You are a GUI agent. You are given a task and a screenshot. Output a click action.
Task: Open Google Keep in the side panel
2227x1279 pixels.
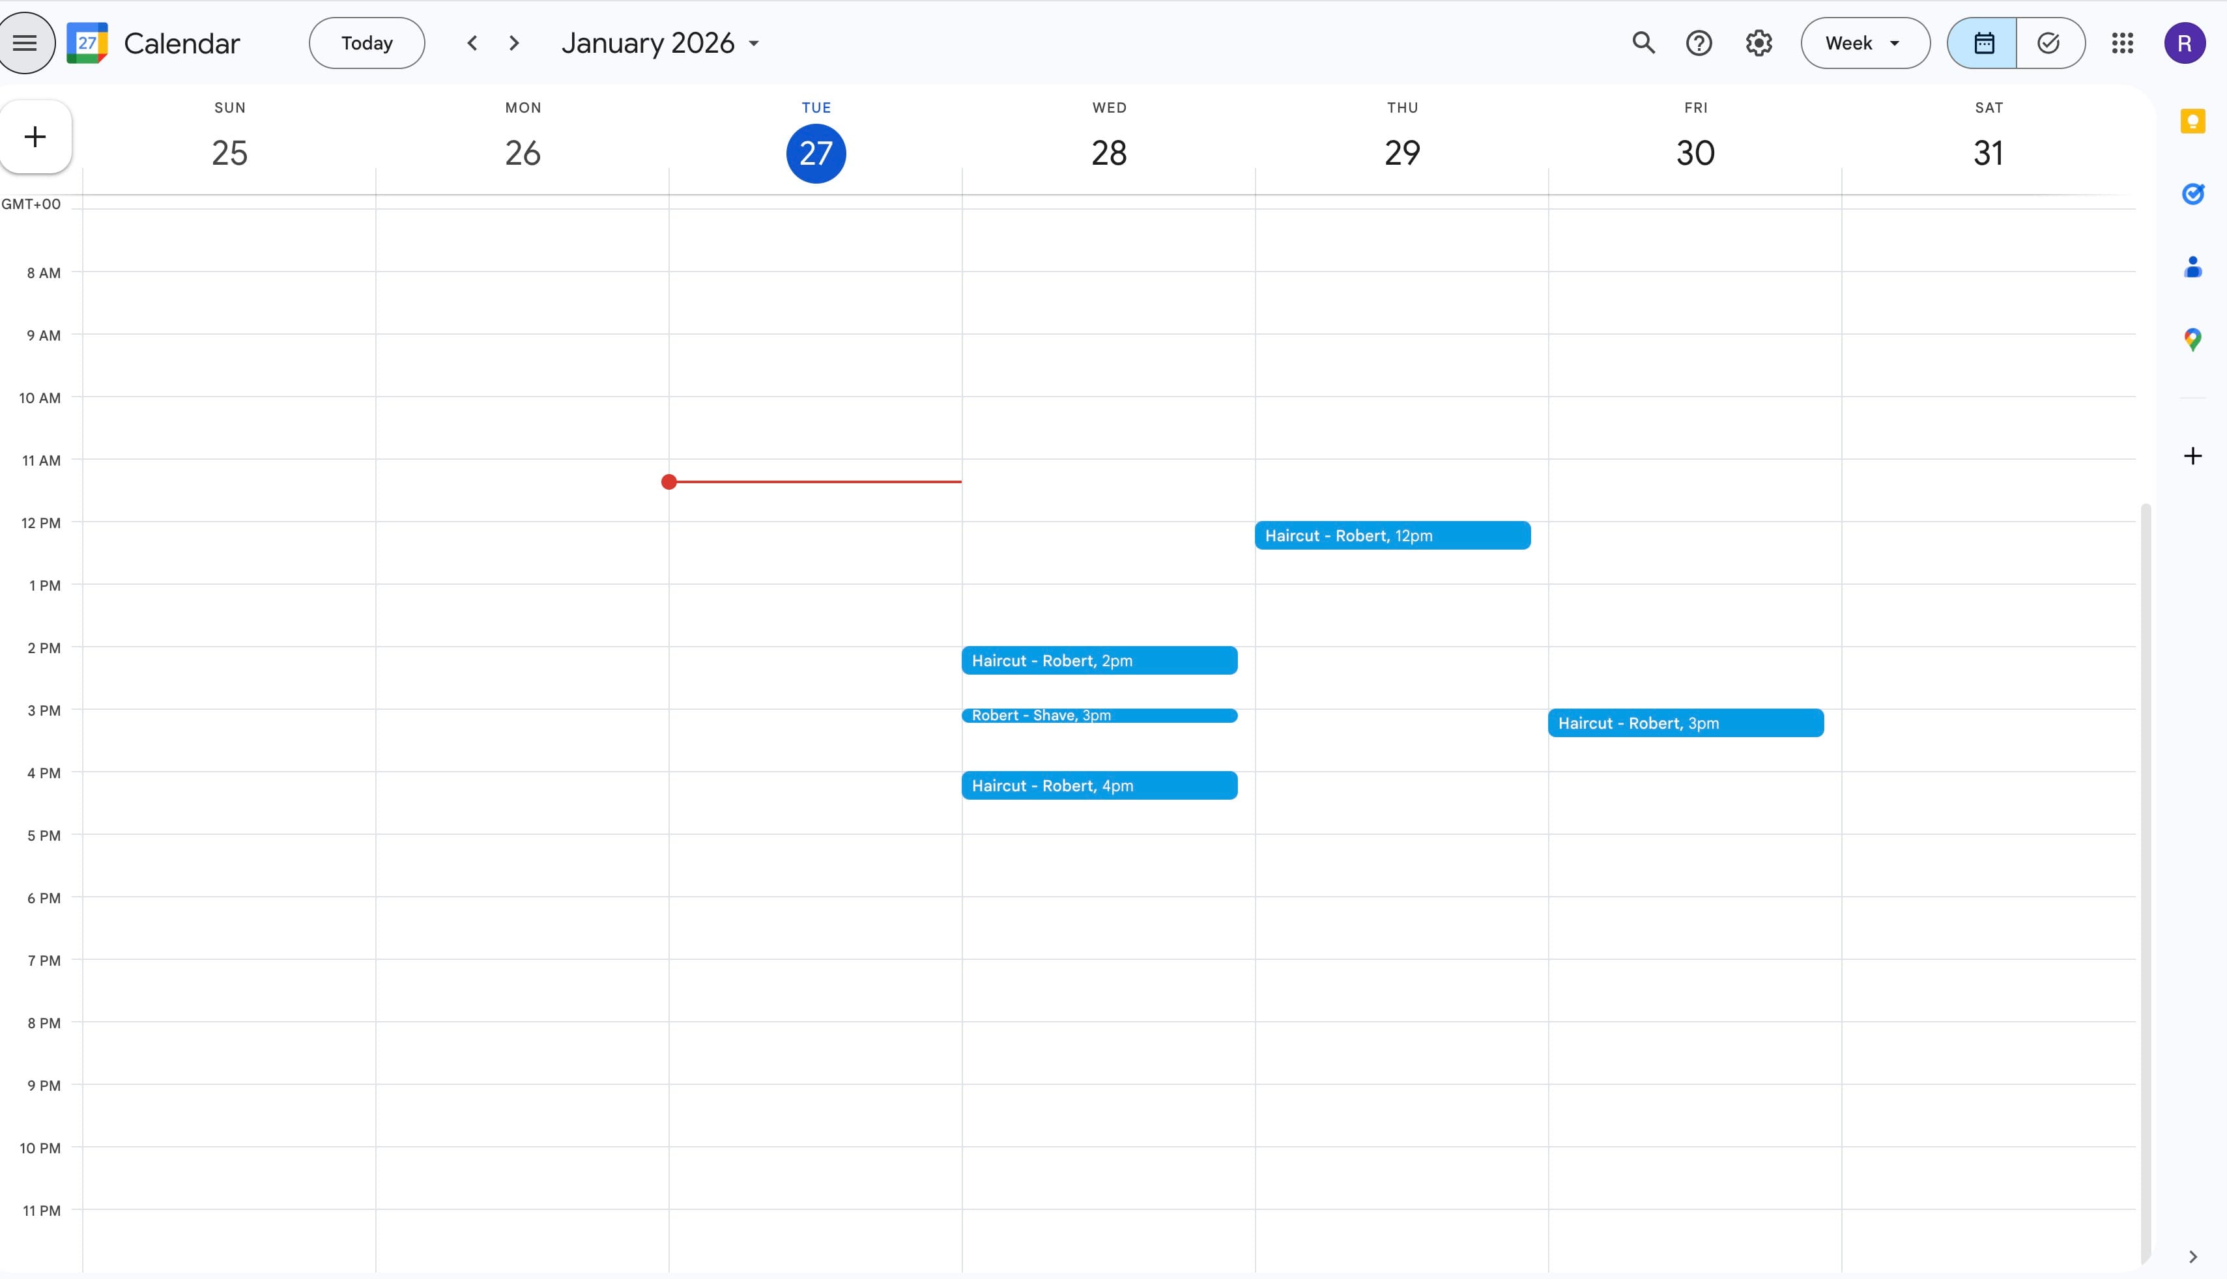pyautogui.click(x=2192, y=120)
